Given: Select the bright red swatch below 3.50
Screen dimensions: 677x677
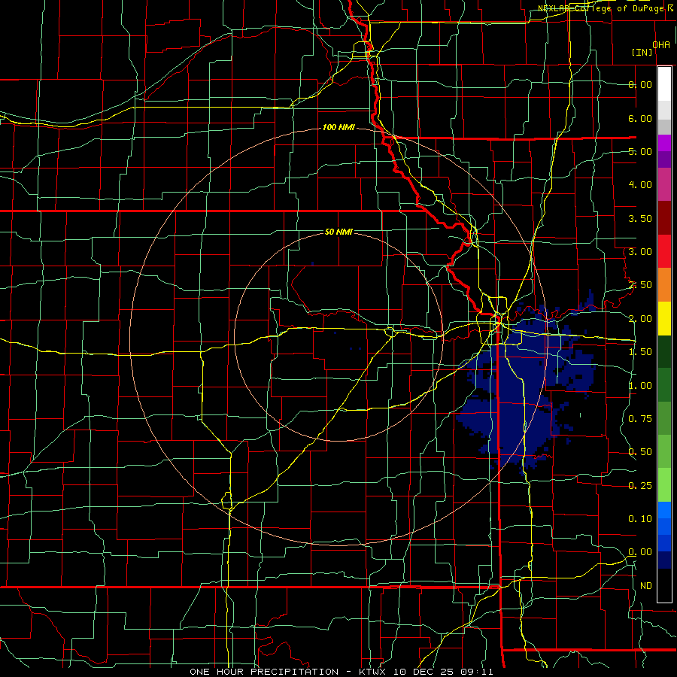Looking at the screenshot, I should 664,251.
